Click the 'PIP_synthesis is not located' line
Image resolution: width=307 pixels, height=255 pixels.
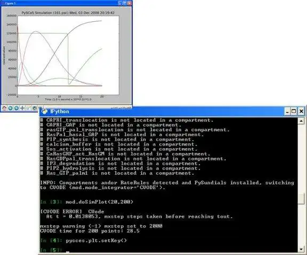coord(117,139)
